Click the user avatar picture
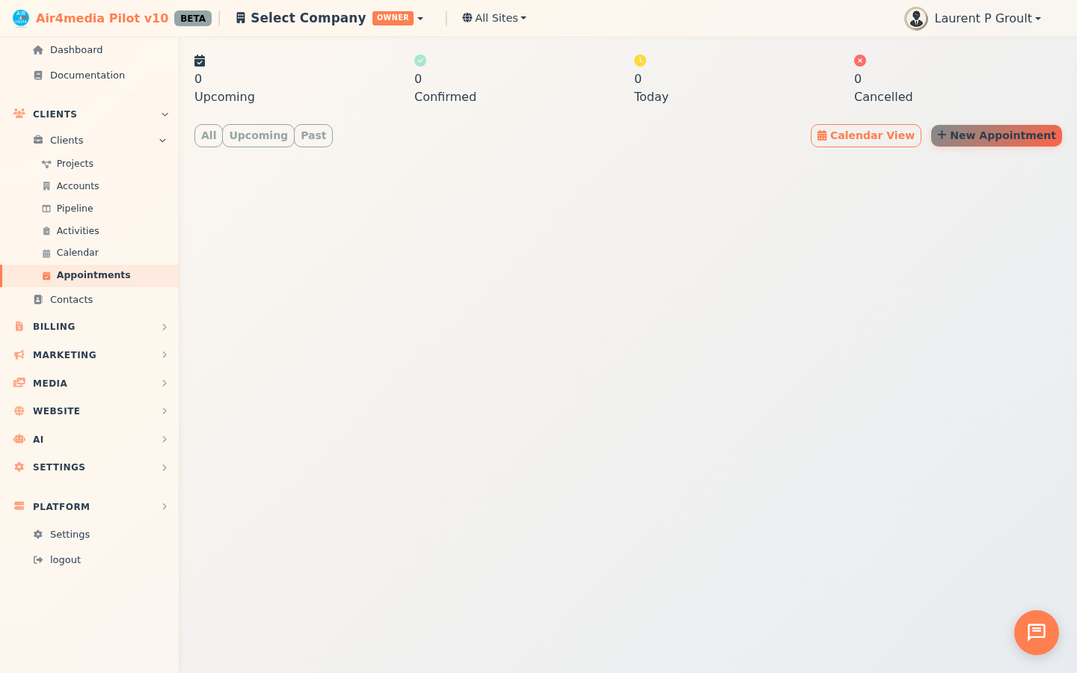The image size is (1077, 673). pyautogui.click(x=915, y=19)
